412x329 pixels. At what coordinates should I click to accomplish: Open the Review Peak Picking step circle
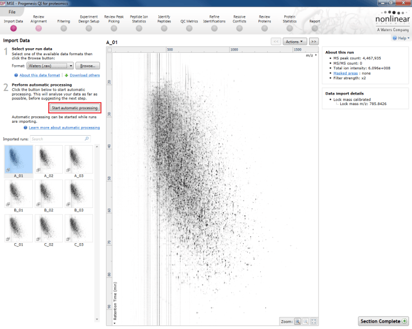[114, 28]
